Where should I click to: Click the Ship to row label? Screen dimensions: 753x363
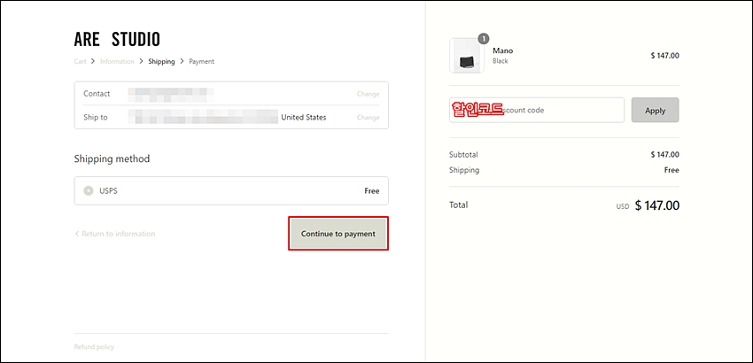96,117
